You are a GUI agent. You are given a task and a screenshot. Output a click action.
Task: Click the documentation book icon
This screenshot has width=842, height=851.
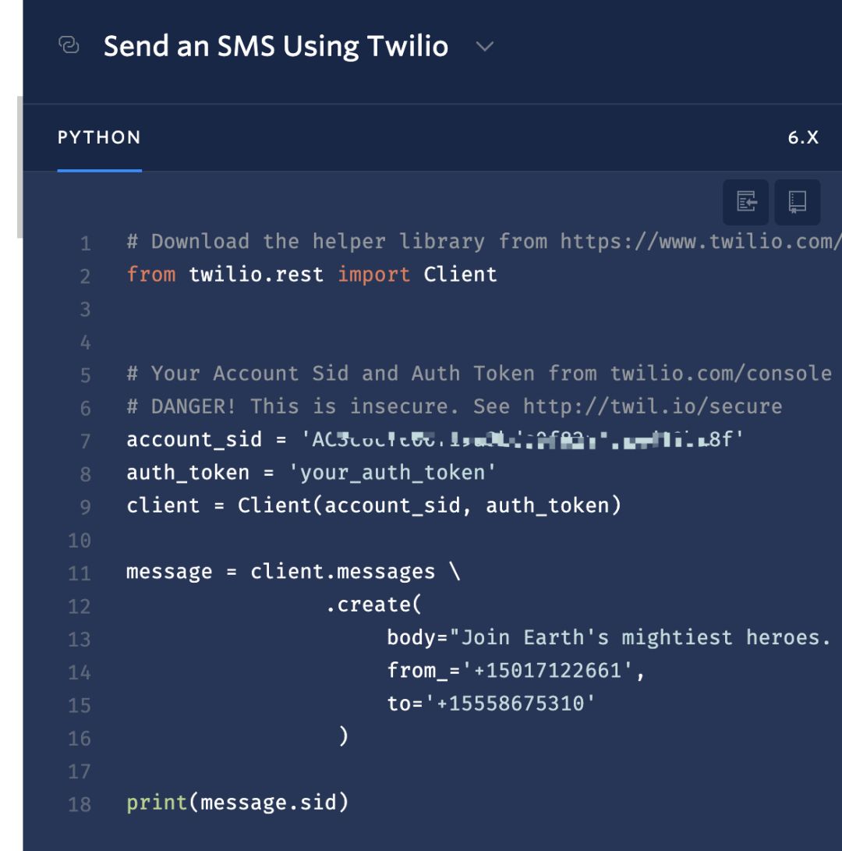pos(797,202)
